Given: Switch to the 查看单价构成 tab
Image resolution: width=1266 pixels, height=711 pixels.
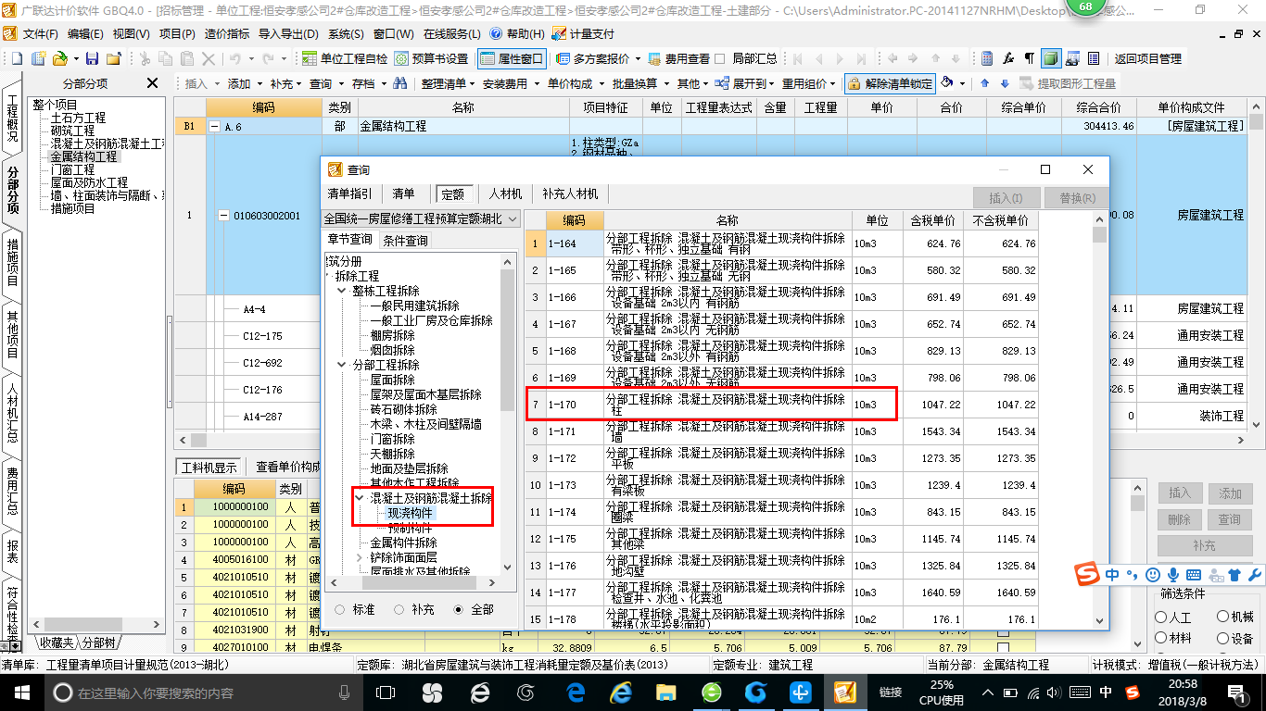Looking at the screenshot, I should pyautogui.click(x=288, y=468).
